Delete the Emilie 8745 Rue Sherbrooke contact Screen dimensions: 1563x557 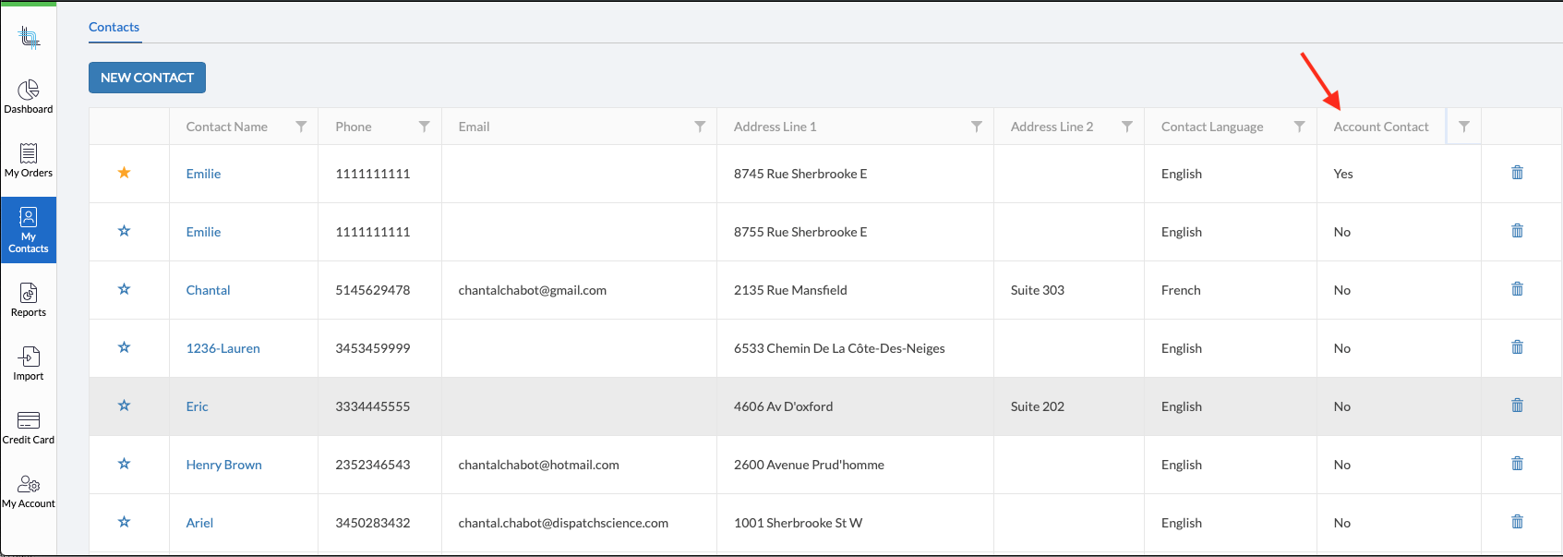1517,173
